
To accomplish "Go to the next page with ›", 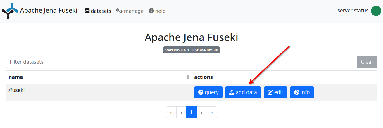I will 202,113.
